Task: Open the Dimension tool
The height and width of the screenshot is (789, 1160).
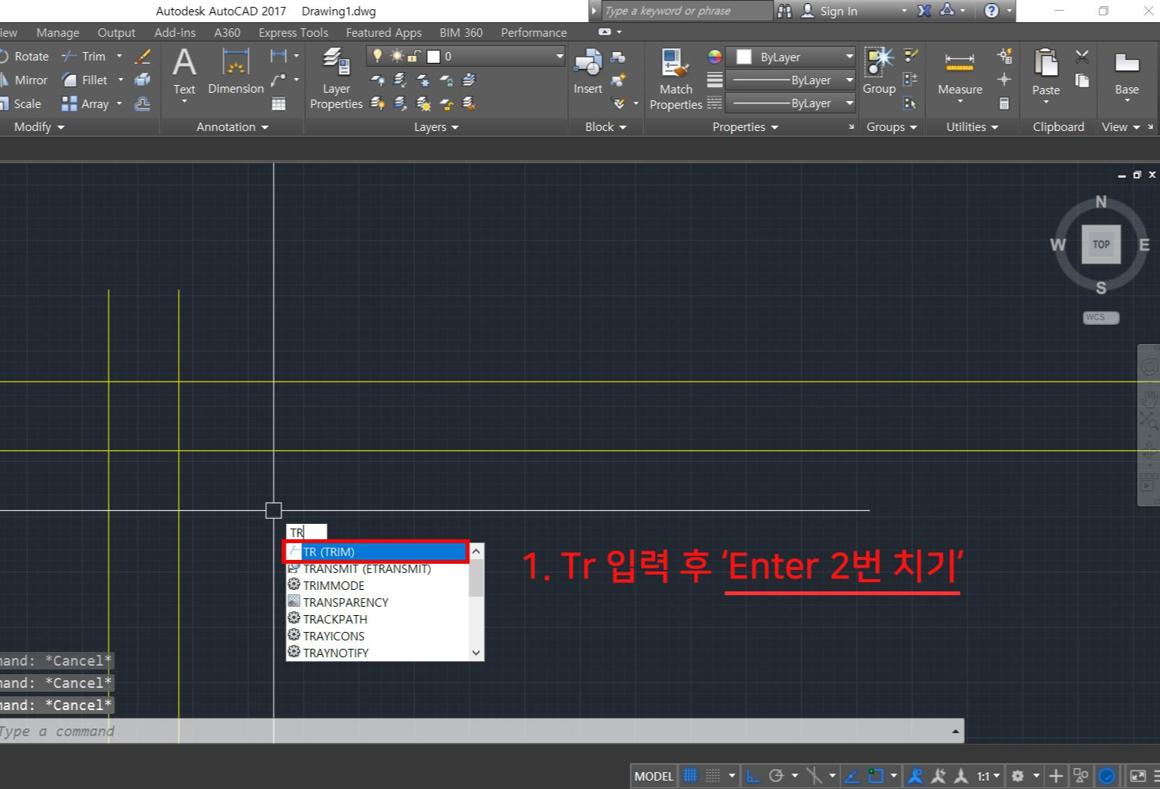Action: coord(235,73)
